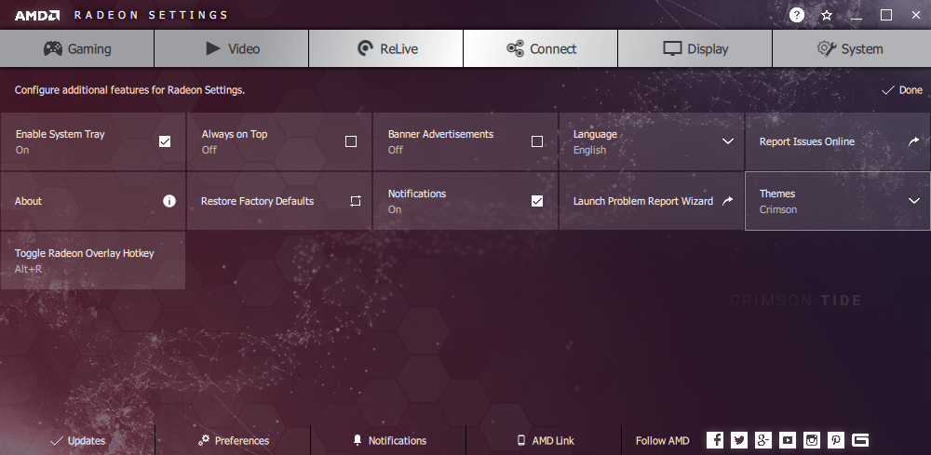Click the 'Crimson' theme value
Viewport: 931px width, 455px height.
coord(777,209)
